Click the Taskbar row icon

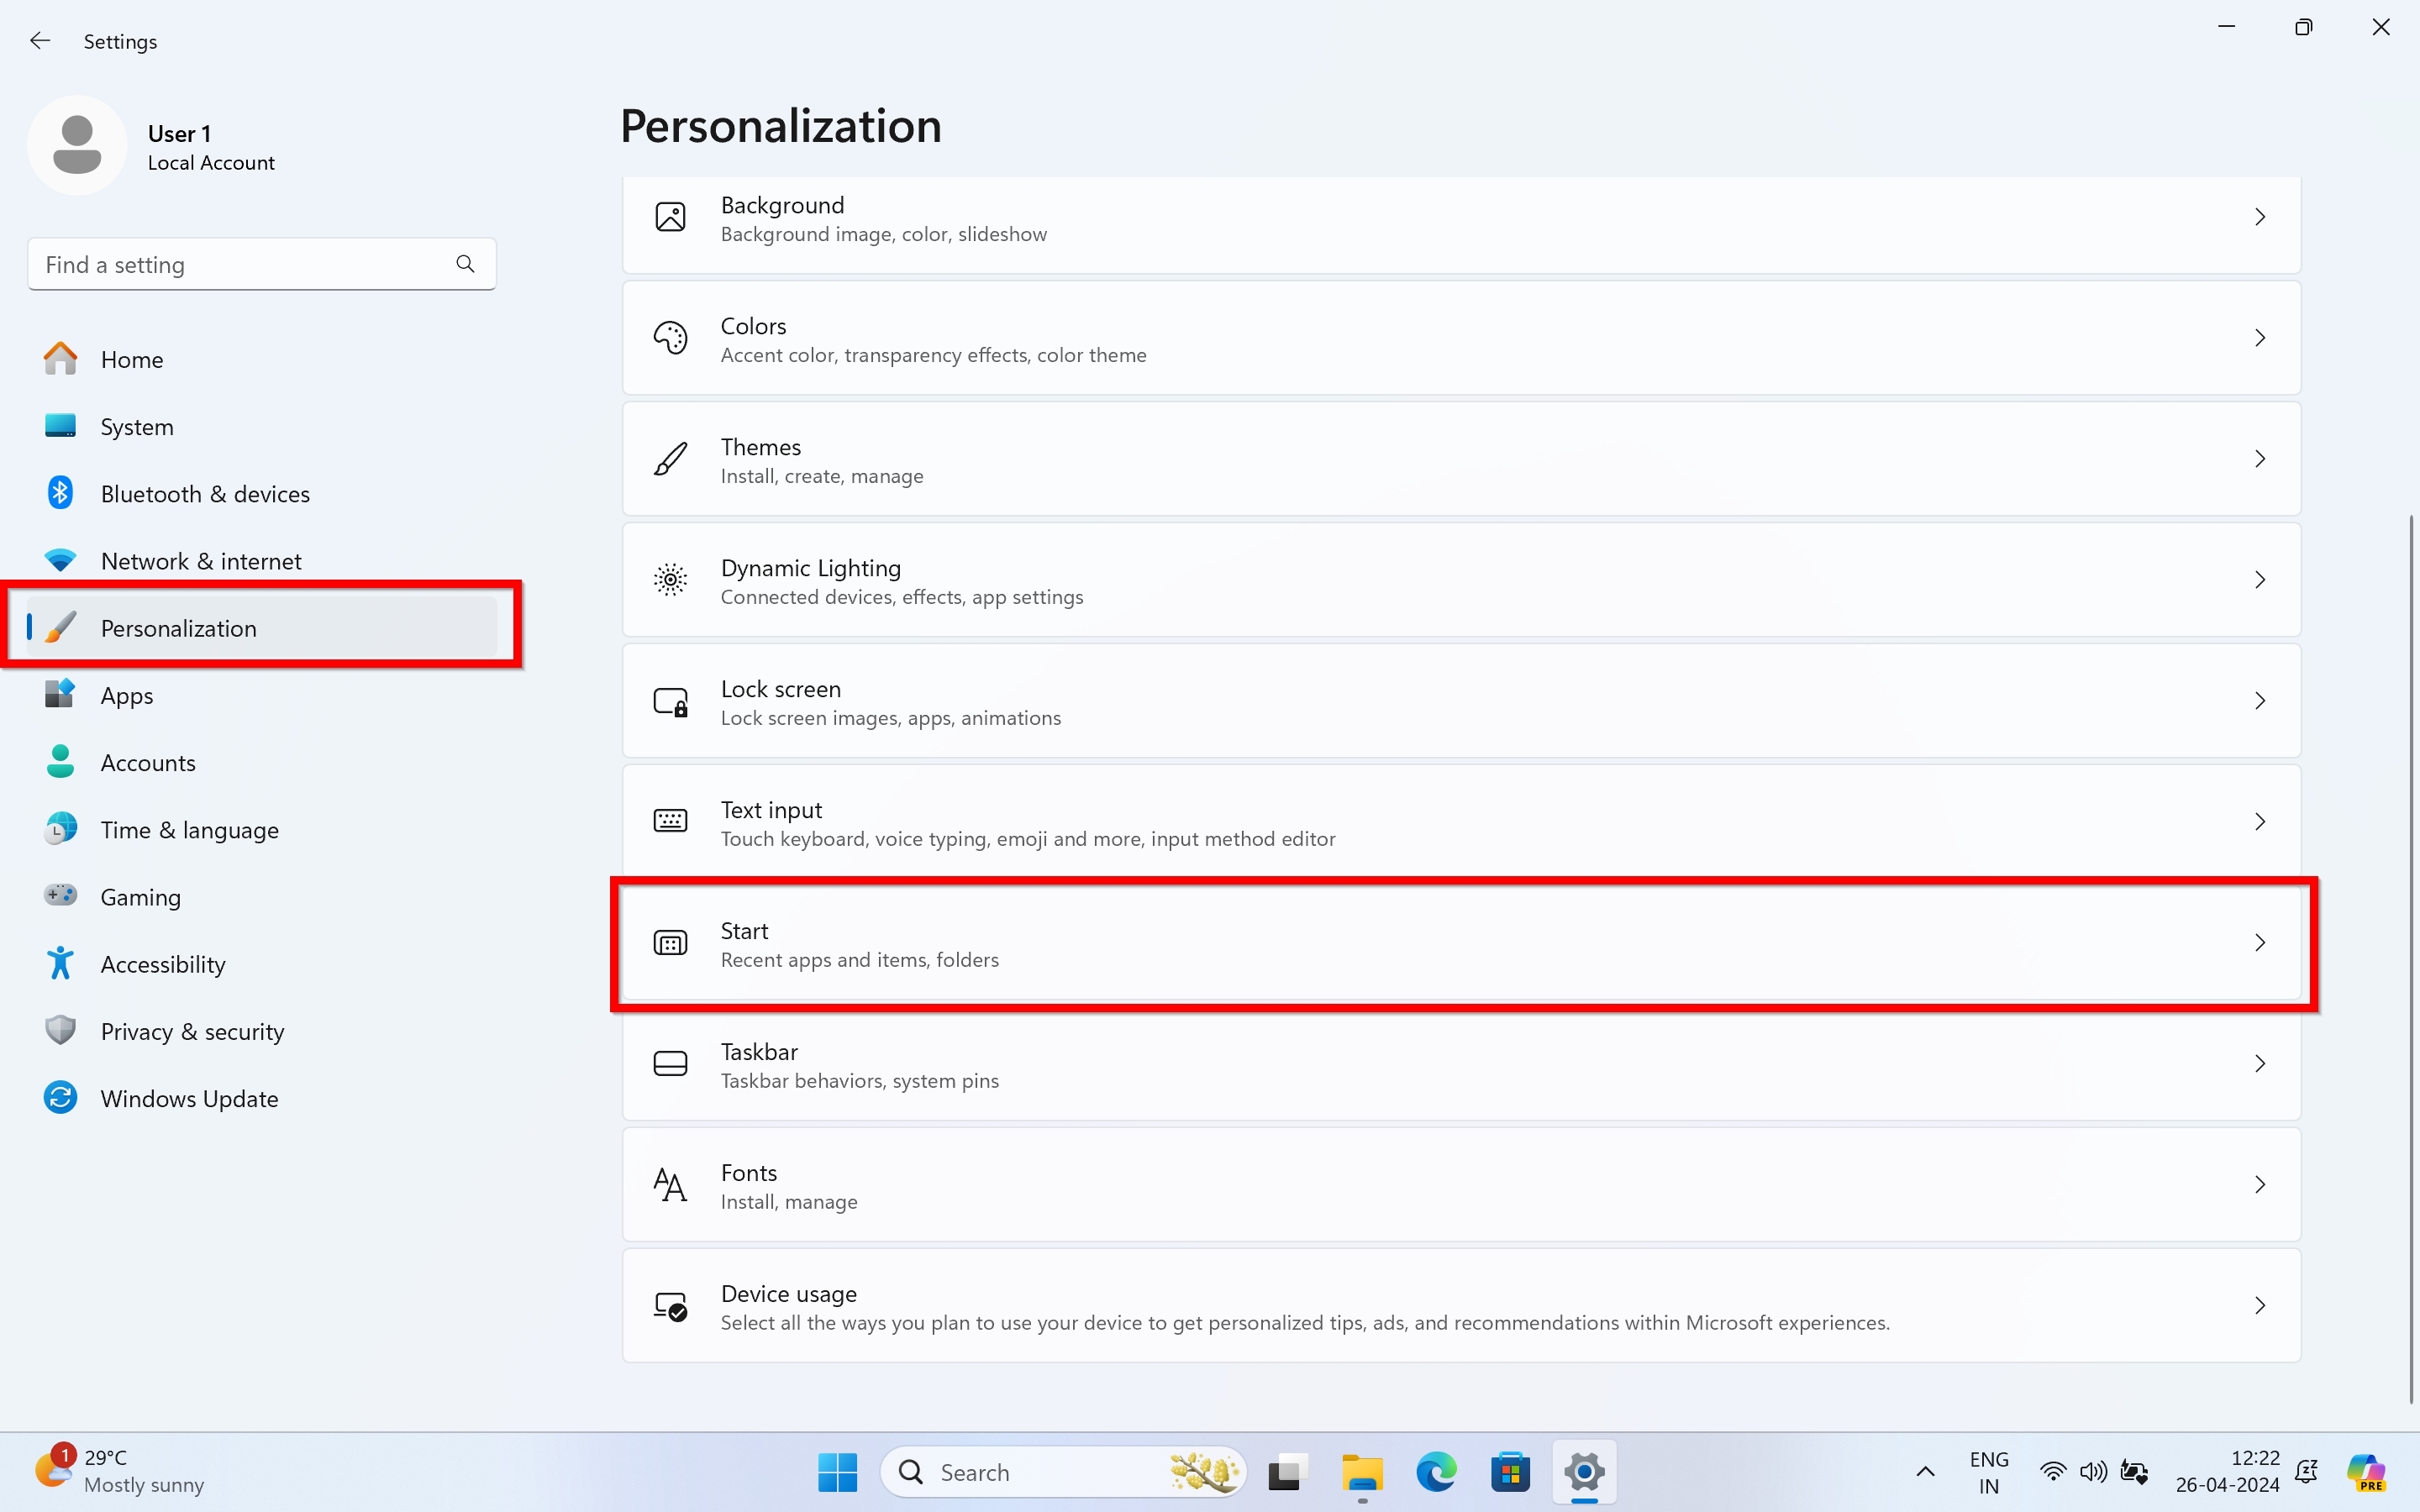(670, 1064)
